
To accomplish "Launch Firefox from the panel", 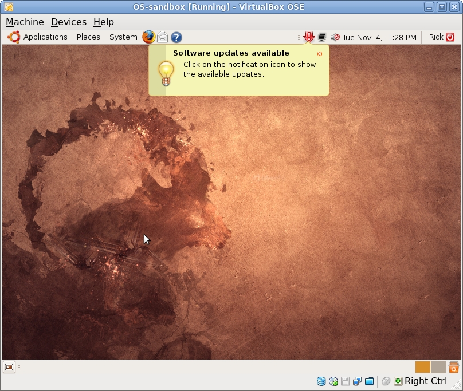I will (148, 37).
